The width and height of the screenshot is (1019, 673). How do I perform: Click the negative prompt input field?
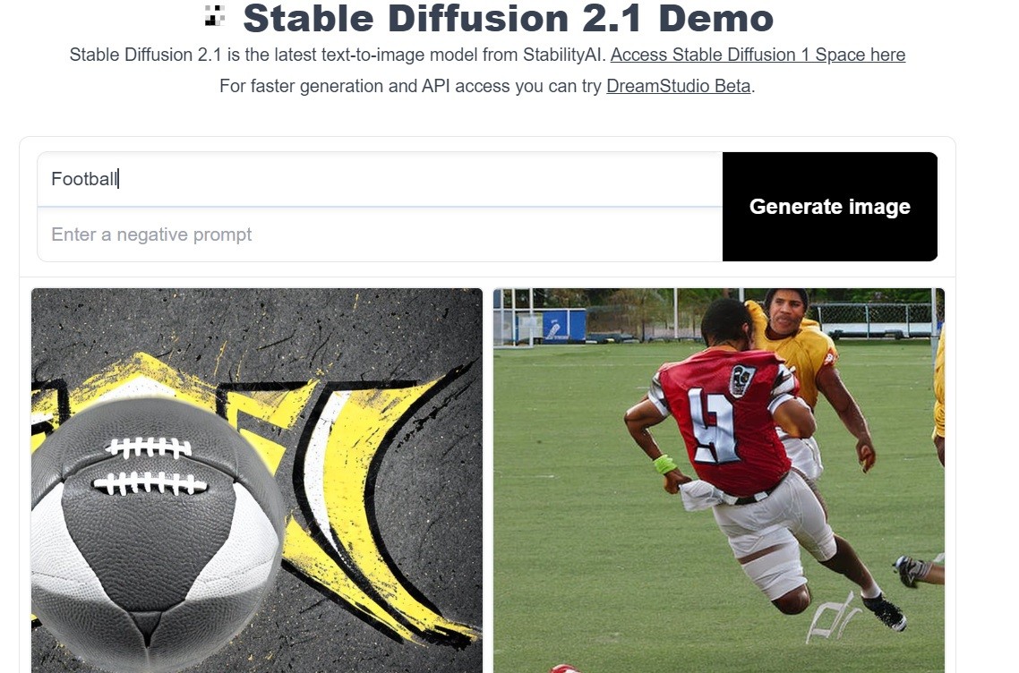pyautogui.click(x=380, y=234)
